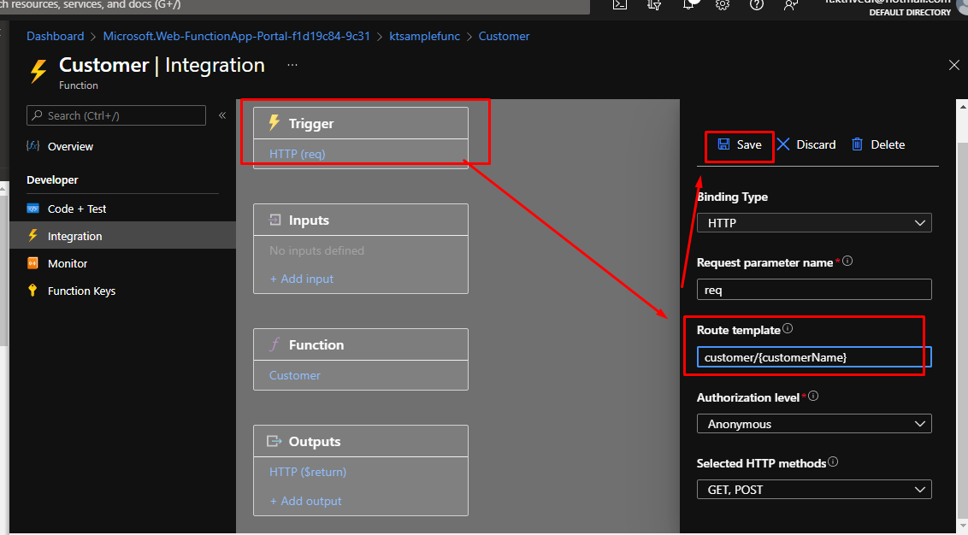Click the Cloud Shell icon in top bar
The width and height of the screenshot is (968, 535).
(x=621, y=4)
